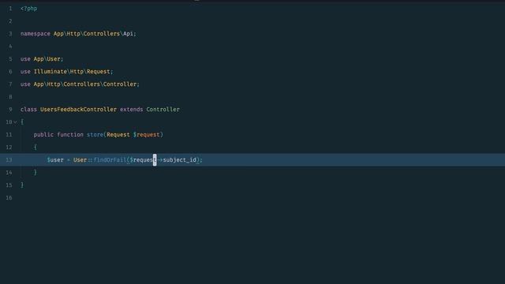Click '$request' parameter on line 11
Image resolution: width=505 pixels, height=284 pixels.
tap(146, 135)
